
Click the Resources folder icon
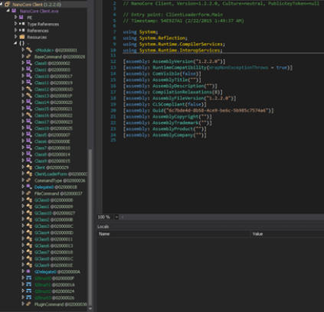pyautogui.click(x=22, y=37)
